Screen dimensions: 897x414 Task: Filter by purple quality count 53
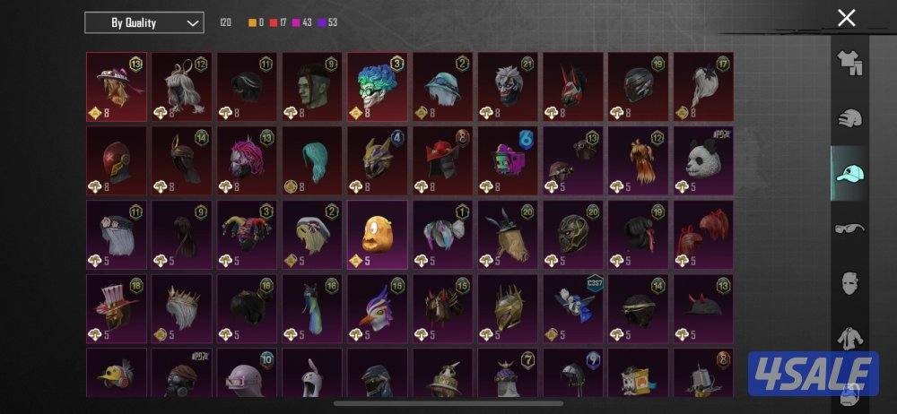(327, 23)
